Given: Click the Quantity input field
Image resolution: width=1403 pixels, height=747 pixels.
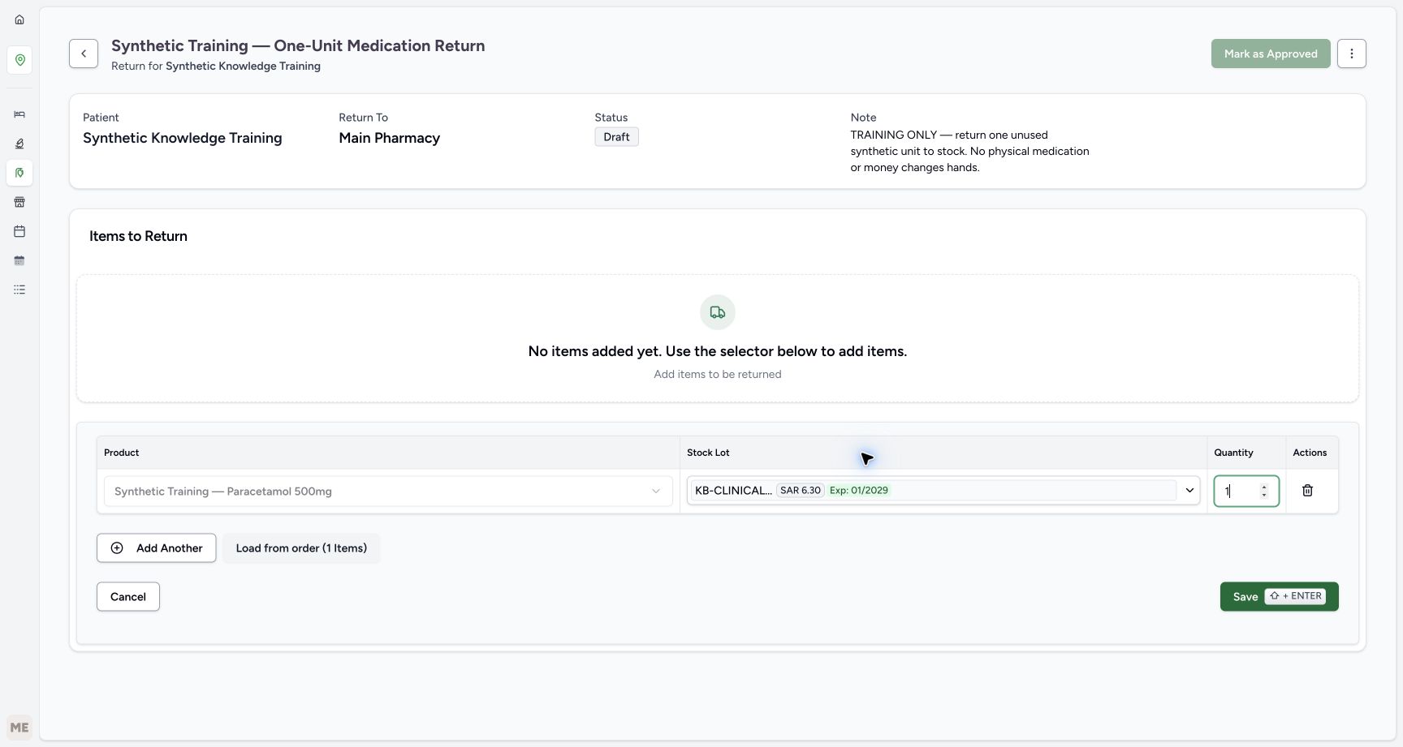Looking at the screenshot, I should (1246, 492).
